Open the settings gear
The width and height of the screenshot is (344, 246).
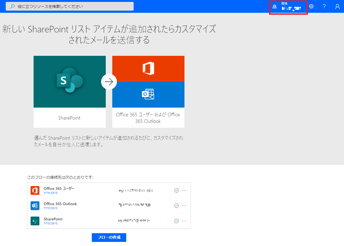[x=311, y=6]
